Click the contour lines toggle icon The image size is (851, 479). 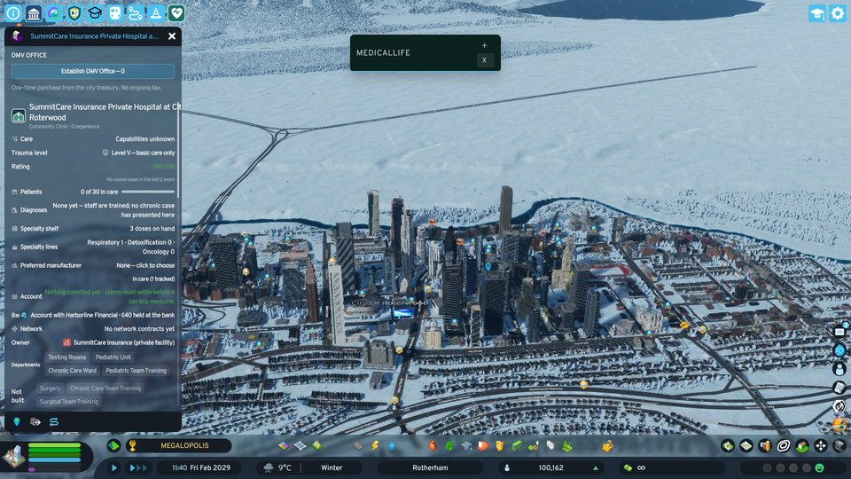pos(783,446)
